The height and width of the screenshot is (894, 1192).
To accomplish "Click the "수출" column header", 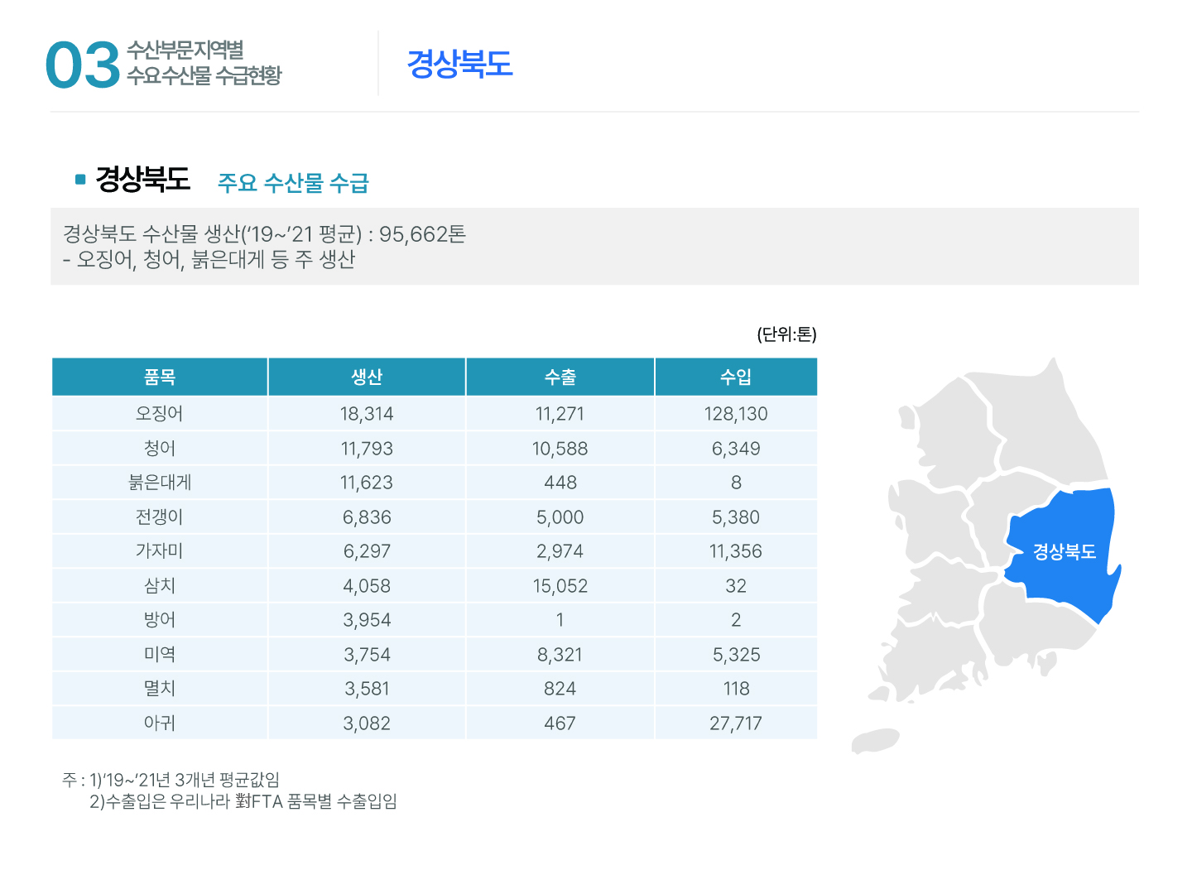I will coord(560,377).
